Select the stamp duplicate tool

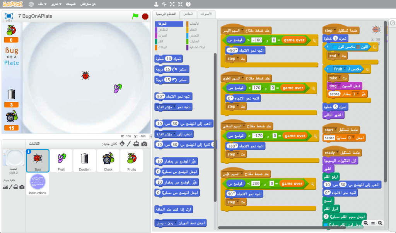click(x=155, y=4)
